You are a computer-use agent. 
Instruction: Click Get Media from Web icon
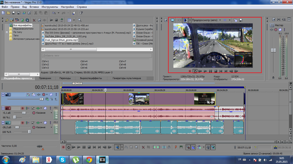(x=22, y=20)
